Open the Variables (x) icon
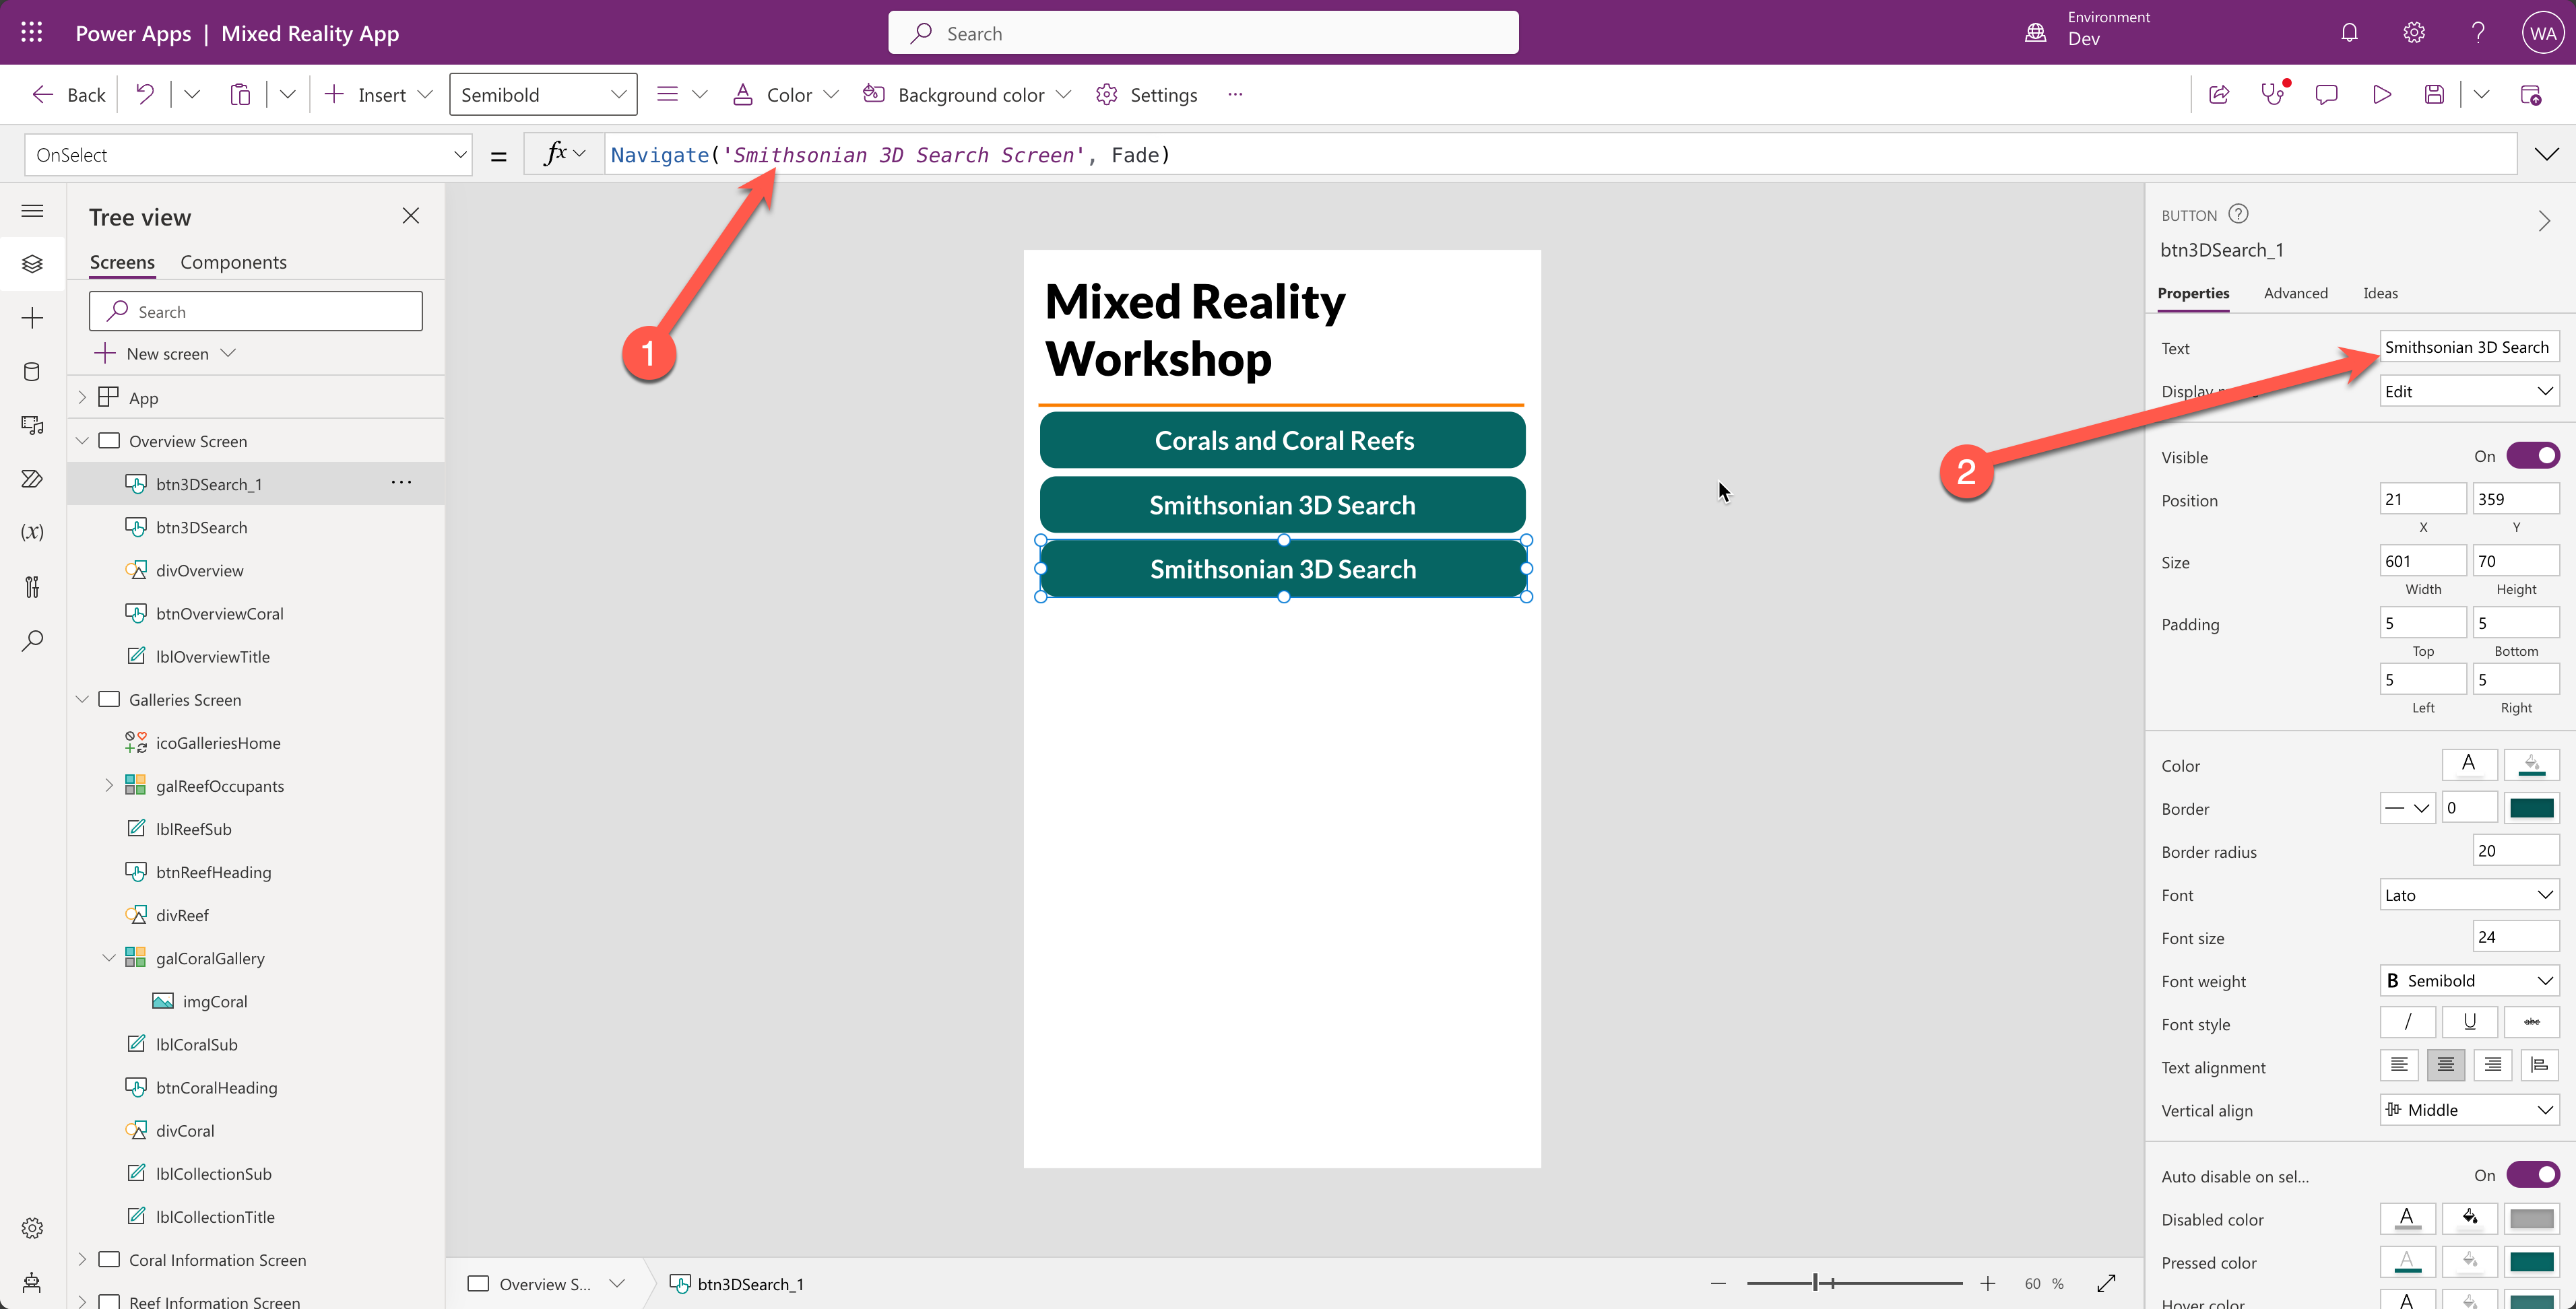The height and width of the screenshot is (1309, 2576). click(x=32, y=531)
